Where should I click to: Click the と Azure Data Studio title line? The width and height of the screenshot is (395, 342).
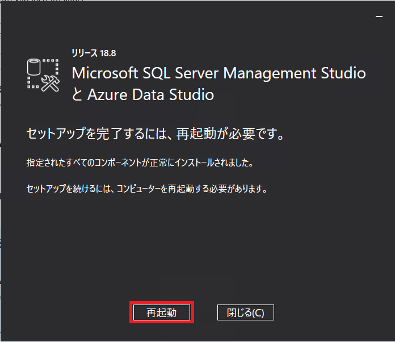[143, 94]
